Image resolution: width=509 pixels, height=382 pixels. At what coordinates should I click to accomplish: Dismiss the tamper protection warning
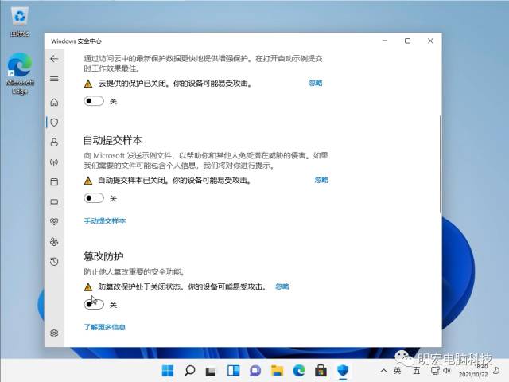coord(282,286)
